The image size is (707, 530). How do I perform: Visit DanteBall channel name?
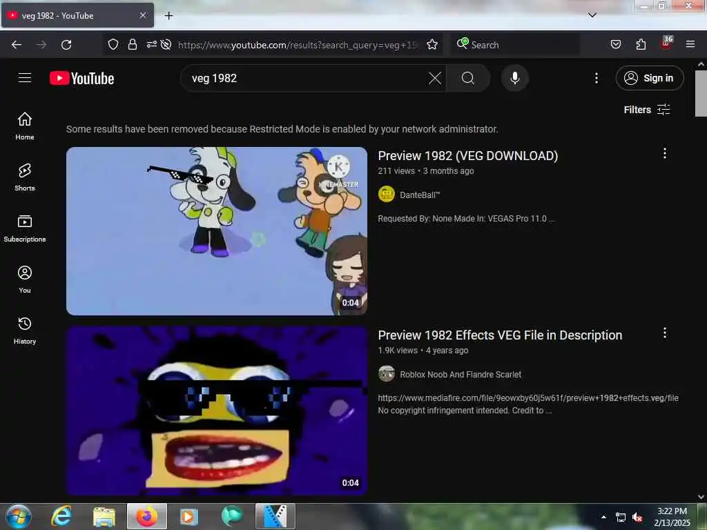(x=419, y=195)
